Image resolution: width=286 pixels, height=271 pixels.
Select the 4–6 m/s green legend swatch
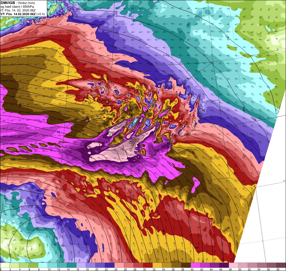24,265
